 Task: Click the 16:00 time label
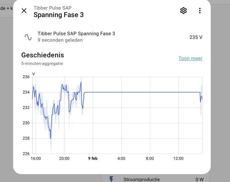[37, 158]
